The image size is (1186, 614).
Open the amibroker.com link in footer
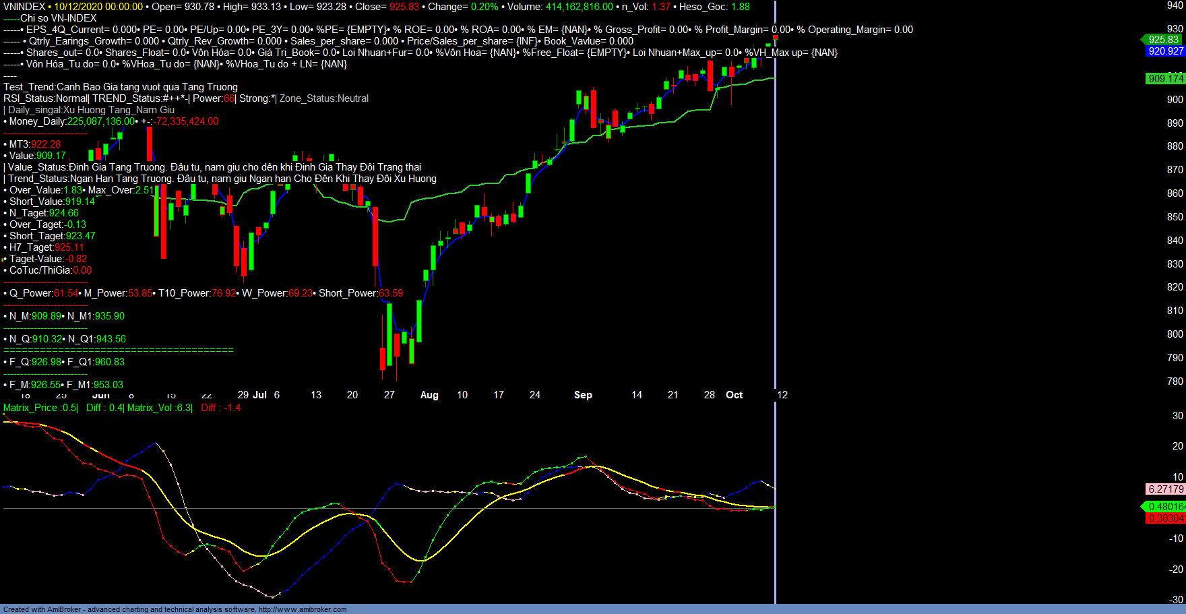click(303, 609)
